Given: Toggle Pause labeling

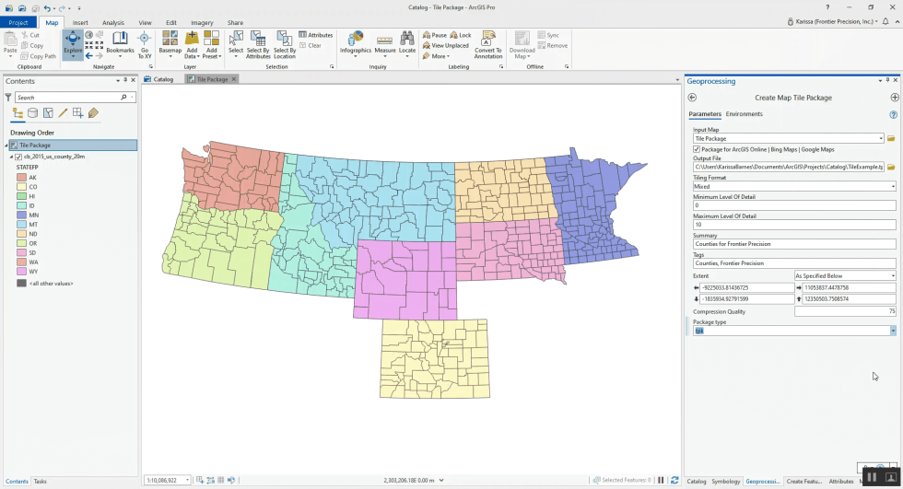Looking at the screenshot, I should tap(435, 35).
